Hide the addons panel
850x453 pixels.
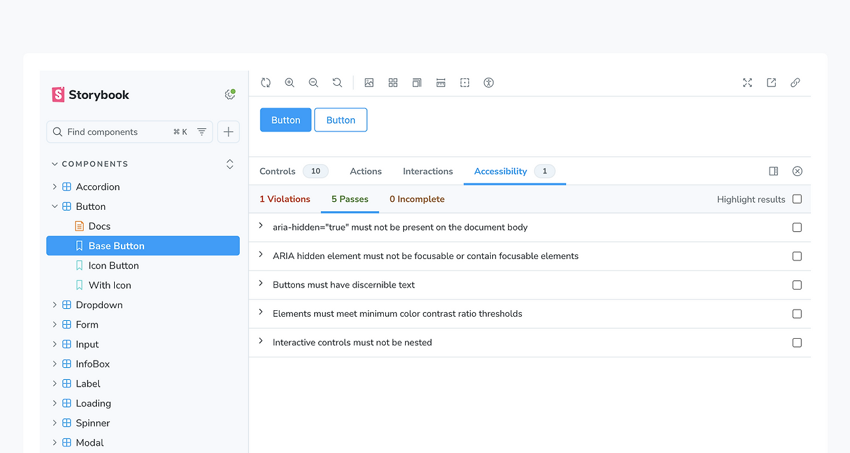pyautogui.click(x=798, y=171)
